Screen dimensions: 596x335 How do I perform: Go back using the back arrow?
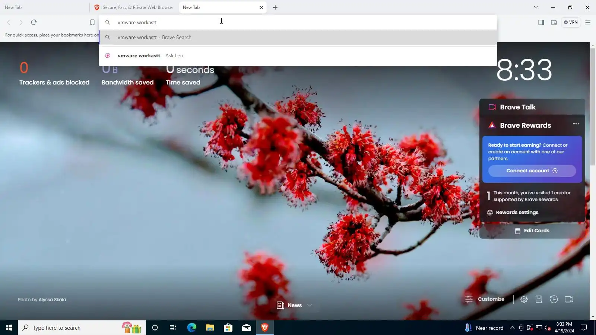pyautogui.click(x=9, y=22)
